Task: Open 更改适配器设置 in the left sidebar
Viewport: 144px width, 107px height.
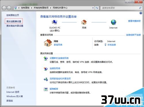Action: coord(14,21)
